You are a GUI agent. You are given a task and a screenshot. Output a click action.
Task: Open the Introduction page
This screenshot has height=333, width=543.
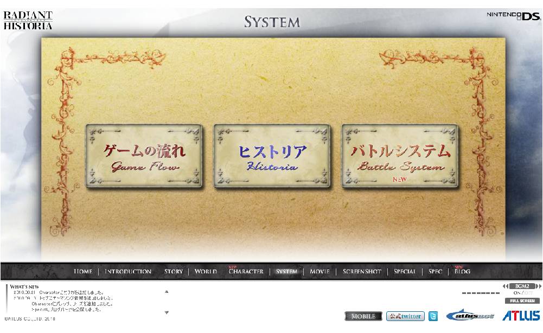pyautogui.click(x=128, y=271)
